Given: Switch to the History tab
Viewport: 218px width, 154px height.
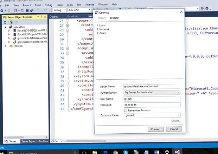Looking at the screenshot, I should (x=102, y=18).
